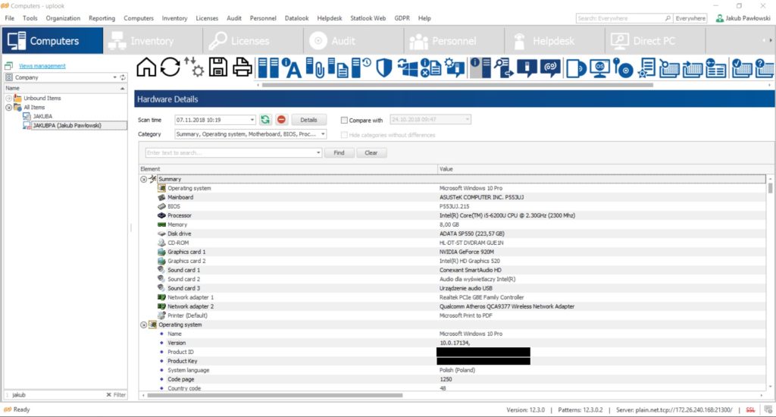The width and height of the screenshot is (776, 417).
Task: Click the Home icon in the toolbar
Action: 146,67
